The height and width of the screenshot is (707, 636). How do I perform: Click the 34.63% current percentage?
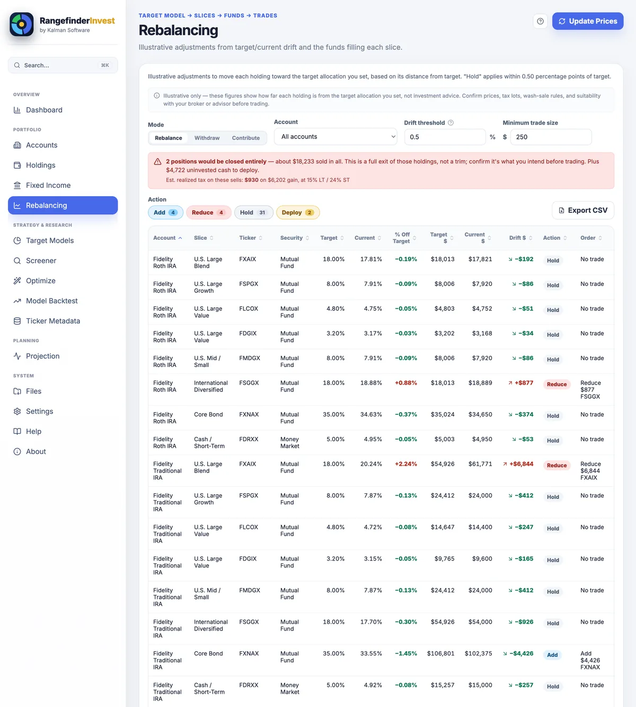pos(371,415)
